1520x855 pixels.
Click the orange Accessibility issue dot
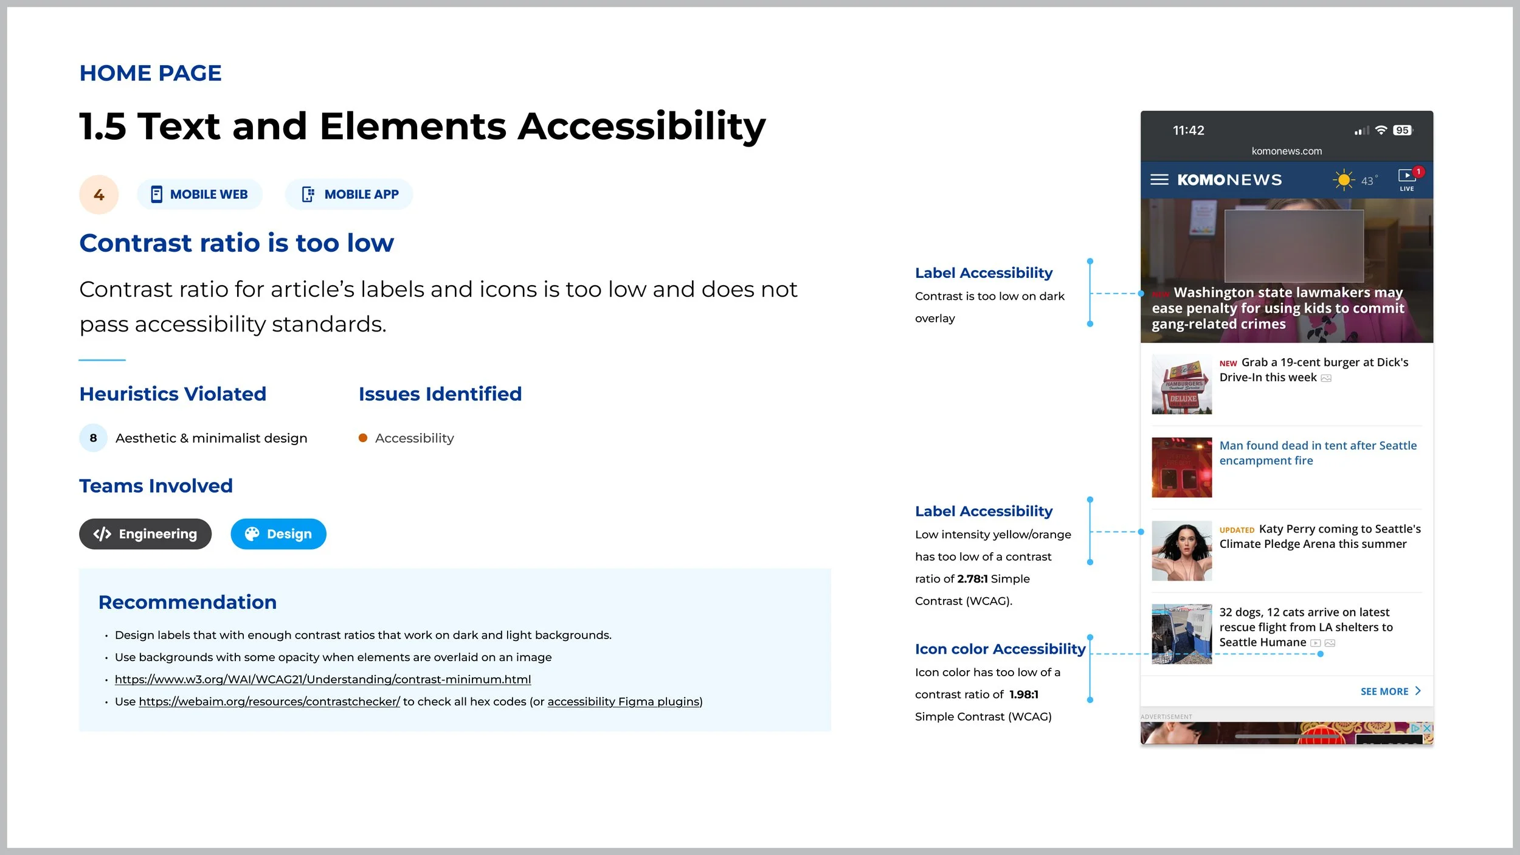click(x=363, y=438)
